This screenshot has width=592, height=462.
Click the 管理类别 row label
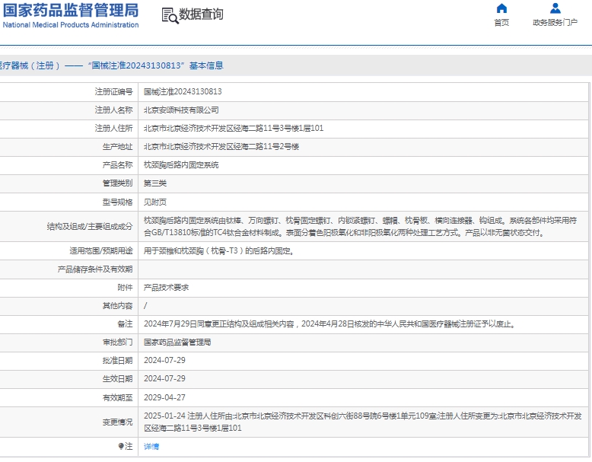(117, 183)
